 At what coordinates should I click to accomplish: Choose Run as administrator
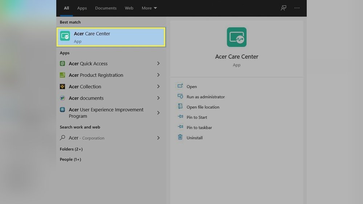pyautogui.click(x=205, y=97)
